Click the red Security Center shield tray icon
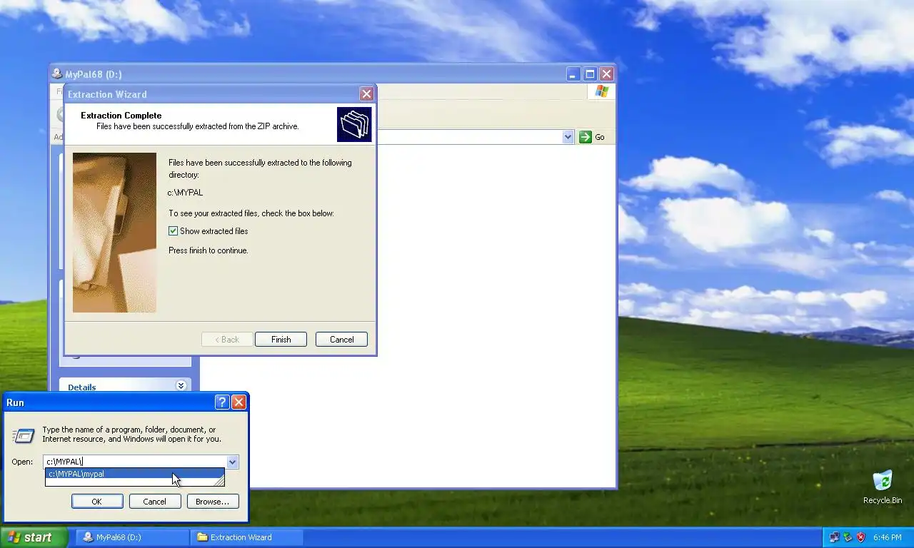 pos(861,537)
